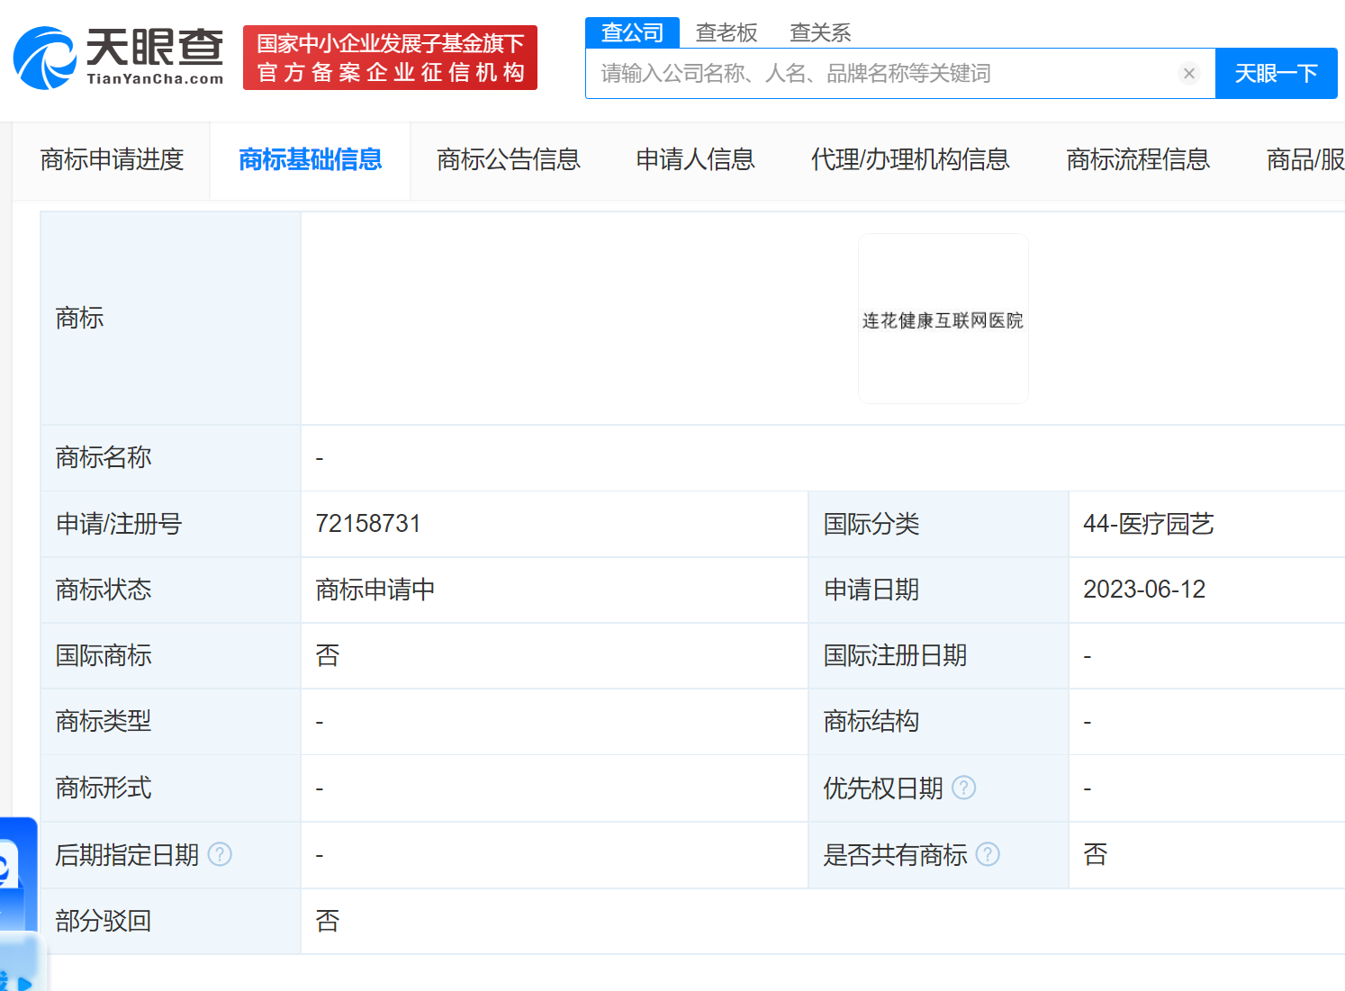Click the 商标结构 label cell
This screenshot has height=991, width=1345.
[x=938, y=721]
